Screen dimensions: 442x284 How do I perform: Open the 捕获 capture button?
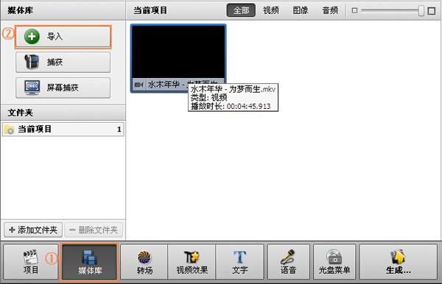(x=63, y=63)
